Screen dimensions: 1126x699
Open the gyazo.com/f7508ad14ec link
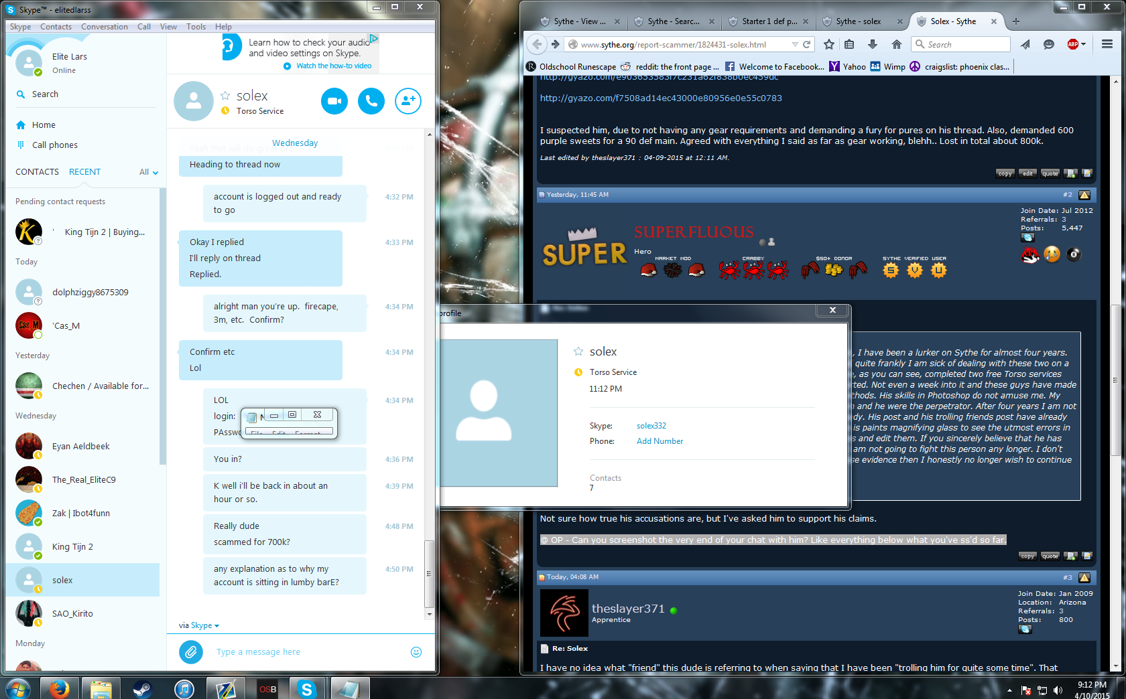coord(661,98)
